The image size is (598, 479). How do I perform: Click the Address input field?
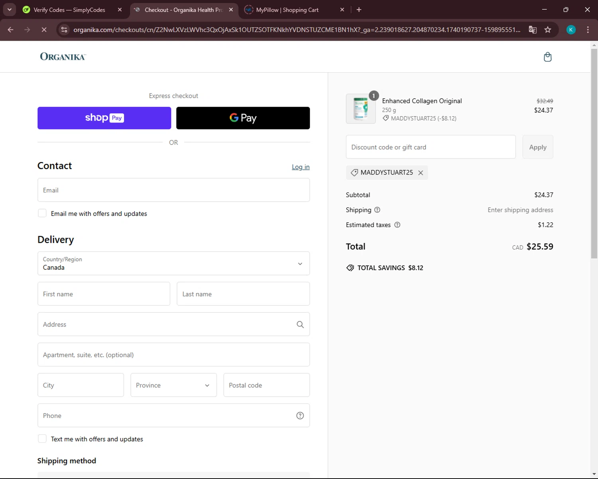[x=173, y=324]
